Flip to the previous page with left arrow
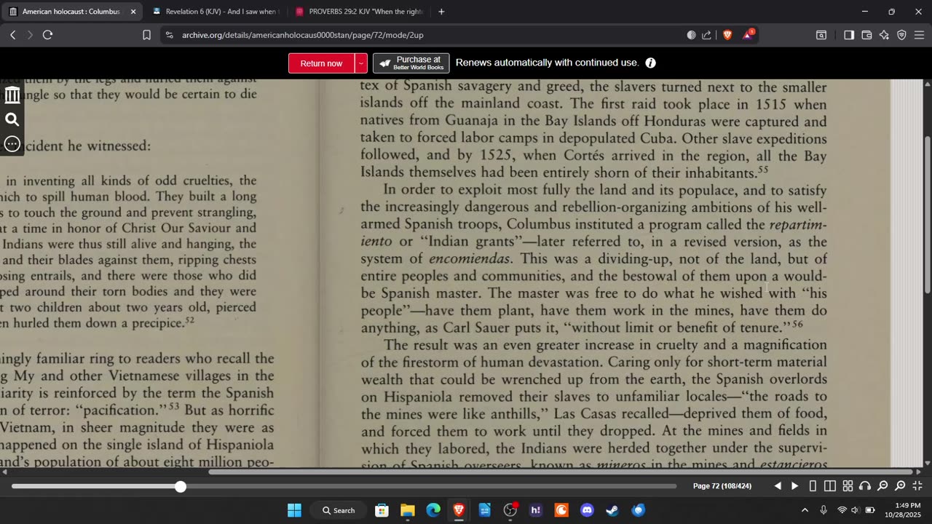 (778, 486)
